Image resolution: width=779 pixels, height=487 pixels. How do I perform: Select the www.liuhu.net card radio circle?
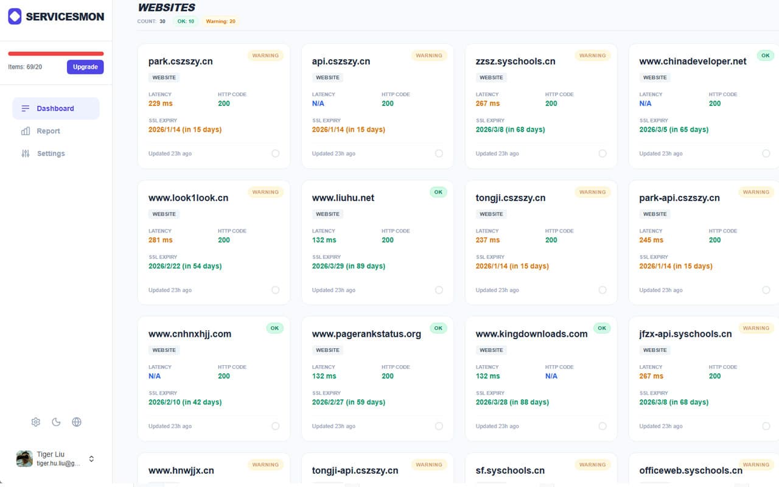pyautogui.click(x=439, y=290)
